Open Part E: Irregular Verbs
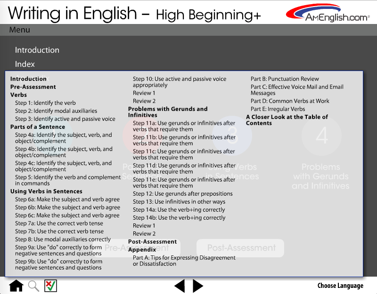 pyautogui.click(x=278, y=109)
